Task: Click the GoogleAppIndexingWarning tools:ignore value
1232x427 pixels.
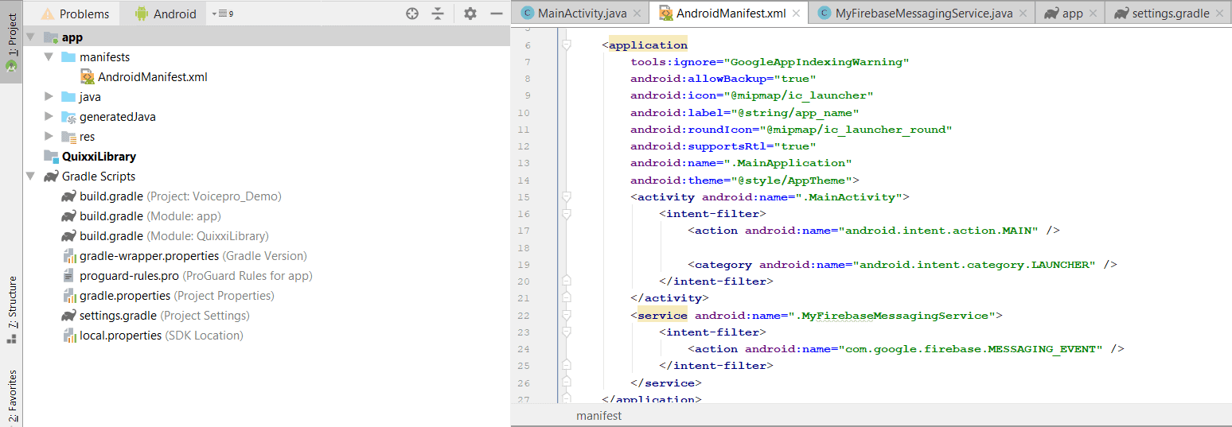Action: point(818,61)
